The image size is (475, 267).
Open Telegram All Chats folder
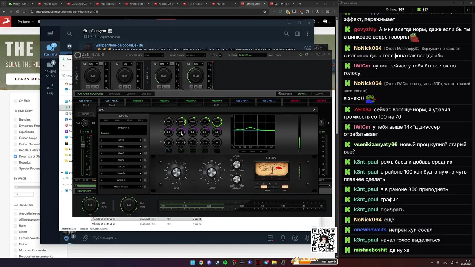[50, 50]
